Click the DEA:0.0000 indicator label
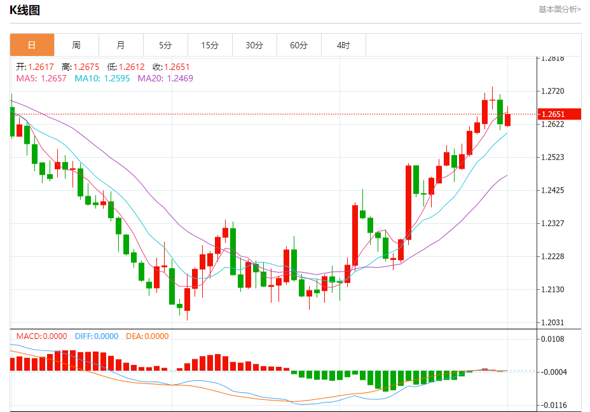This screenshot has height=412, width=590. coord(147,336)
